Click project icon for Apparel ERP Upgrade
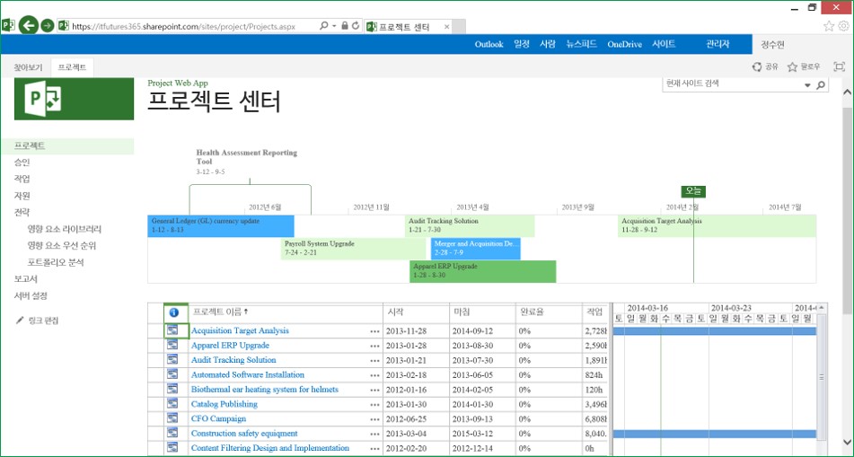The image size is (854, 457). pos(172,345)
